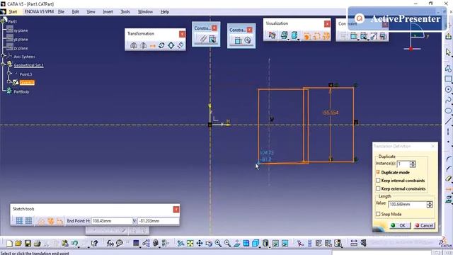The image size is (453, 255).
Task: Click the Pan icon in view toolbar
Action: click(200, 244)
